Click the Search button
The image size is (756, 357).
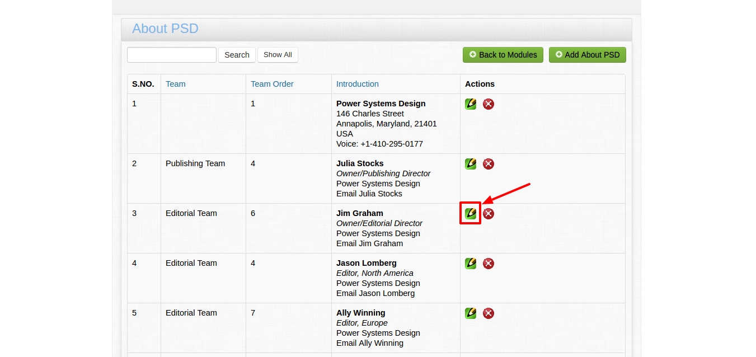[237, 55]
